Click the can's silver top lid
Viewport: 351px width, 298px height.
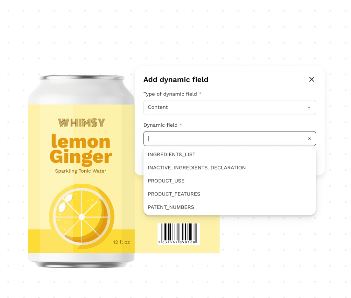tap(82, 78)
